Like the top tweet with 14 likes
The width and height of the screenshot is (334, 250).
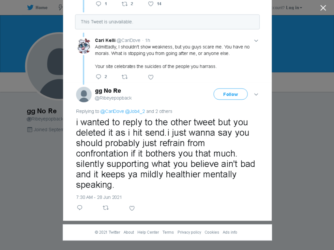point(151,4)
